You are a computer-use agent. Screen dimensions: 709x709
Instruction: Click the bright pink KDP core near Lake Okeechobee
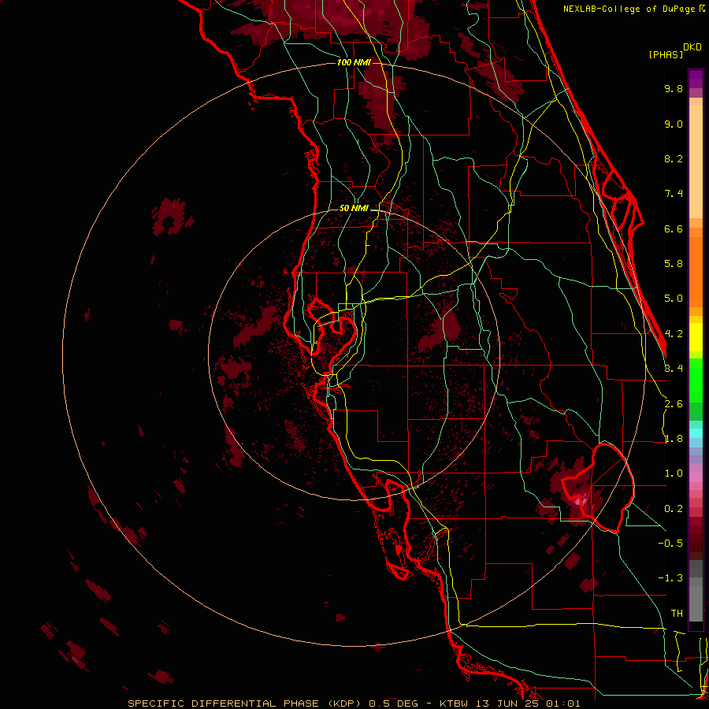click(581, 500)
